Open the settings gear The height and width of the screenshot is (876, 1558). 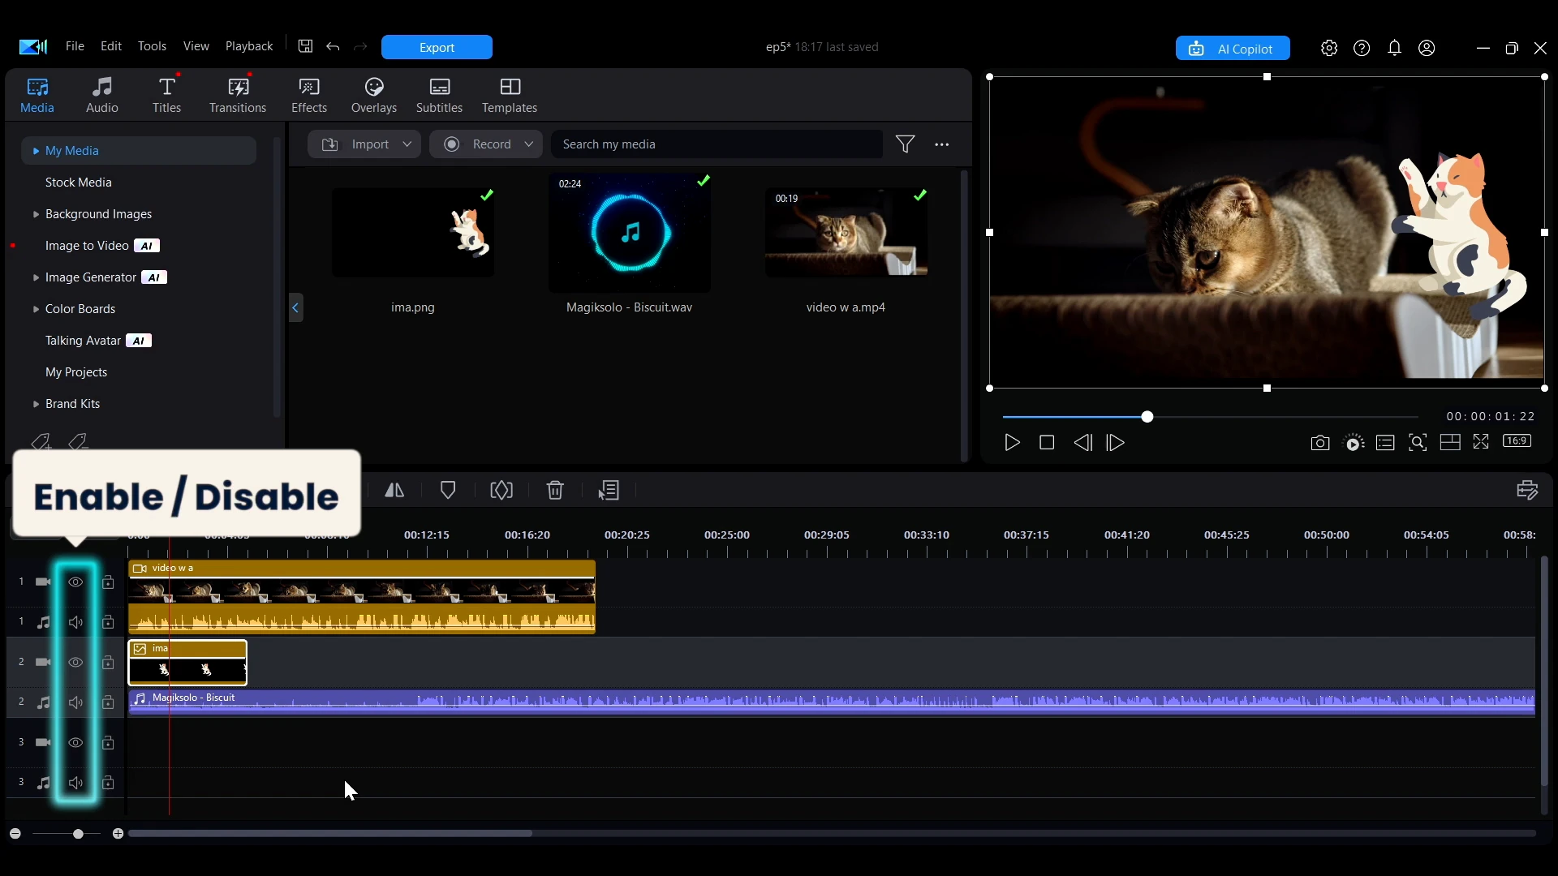(1328, 48)
